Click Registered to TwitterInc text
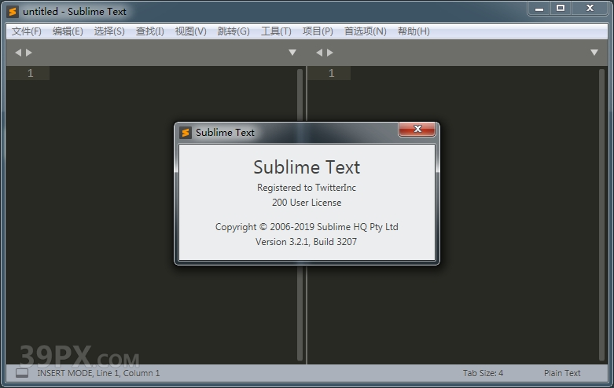Screen dimensions: 614x388 pyautogui.click(x=307, y=188)
